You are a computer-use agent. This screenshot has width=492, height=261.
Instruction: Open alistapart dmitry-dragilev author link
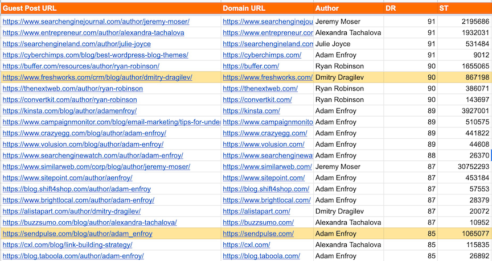[x=72, y=212]
